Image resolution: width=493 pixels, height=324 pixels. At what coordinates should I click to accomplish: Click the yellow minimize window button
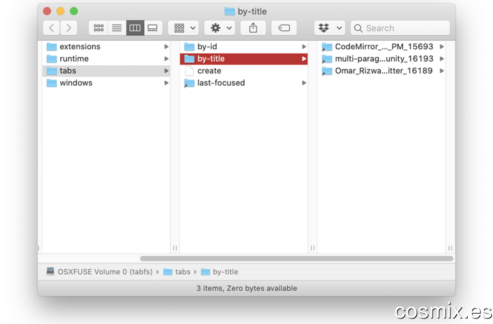coord(60,11)
